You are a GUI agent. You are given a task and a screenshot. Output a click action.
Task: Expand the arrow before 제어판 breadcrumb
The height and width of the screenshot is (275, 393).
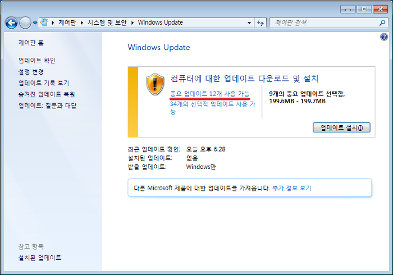(x=53, y=23)
